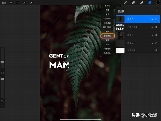Activate the Selection S-shaped tool
Viewport: 161px width, 121px height.
point(24,3)
